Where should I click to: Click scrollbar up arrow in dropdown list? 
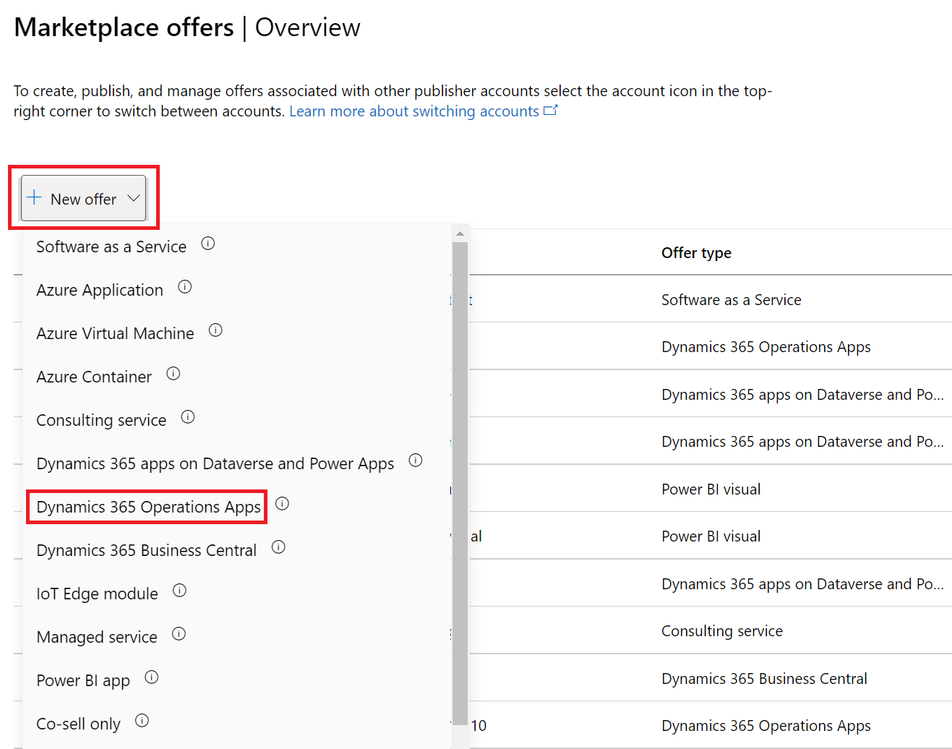tap(460, 234)
